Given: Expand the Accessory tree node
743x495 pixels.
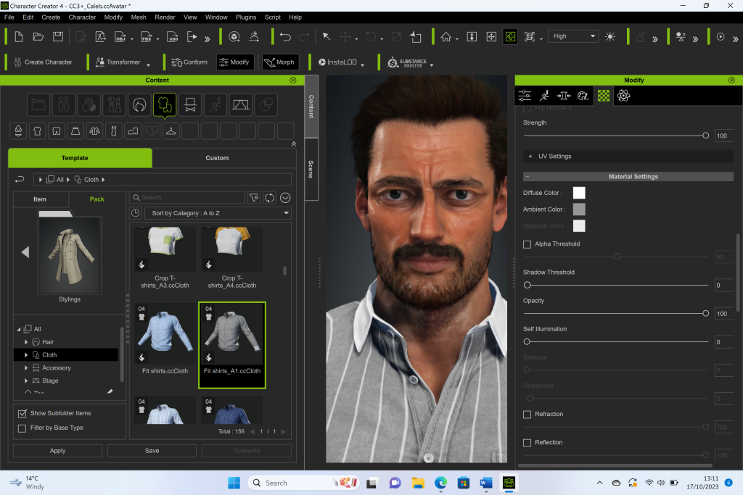Looking at the screenshot, I should click(x=26, y=367).
